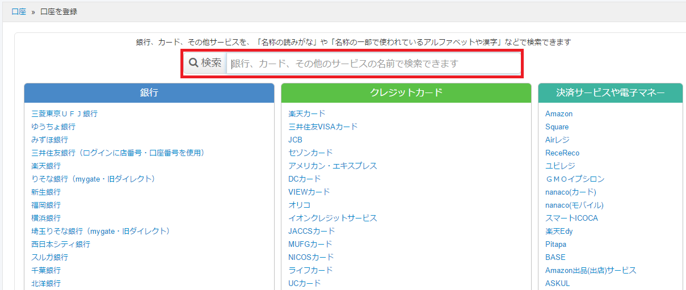
Task: Open みずほ銀行 link
Action: pyautogui.click(x=50, y=140)
